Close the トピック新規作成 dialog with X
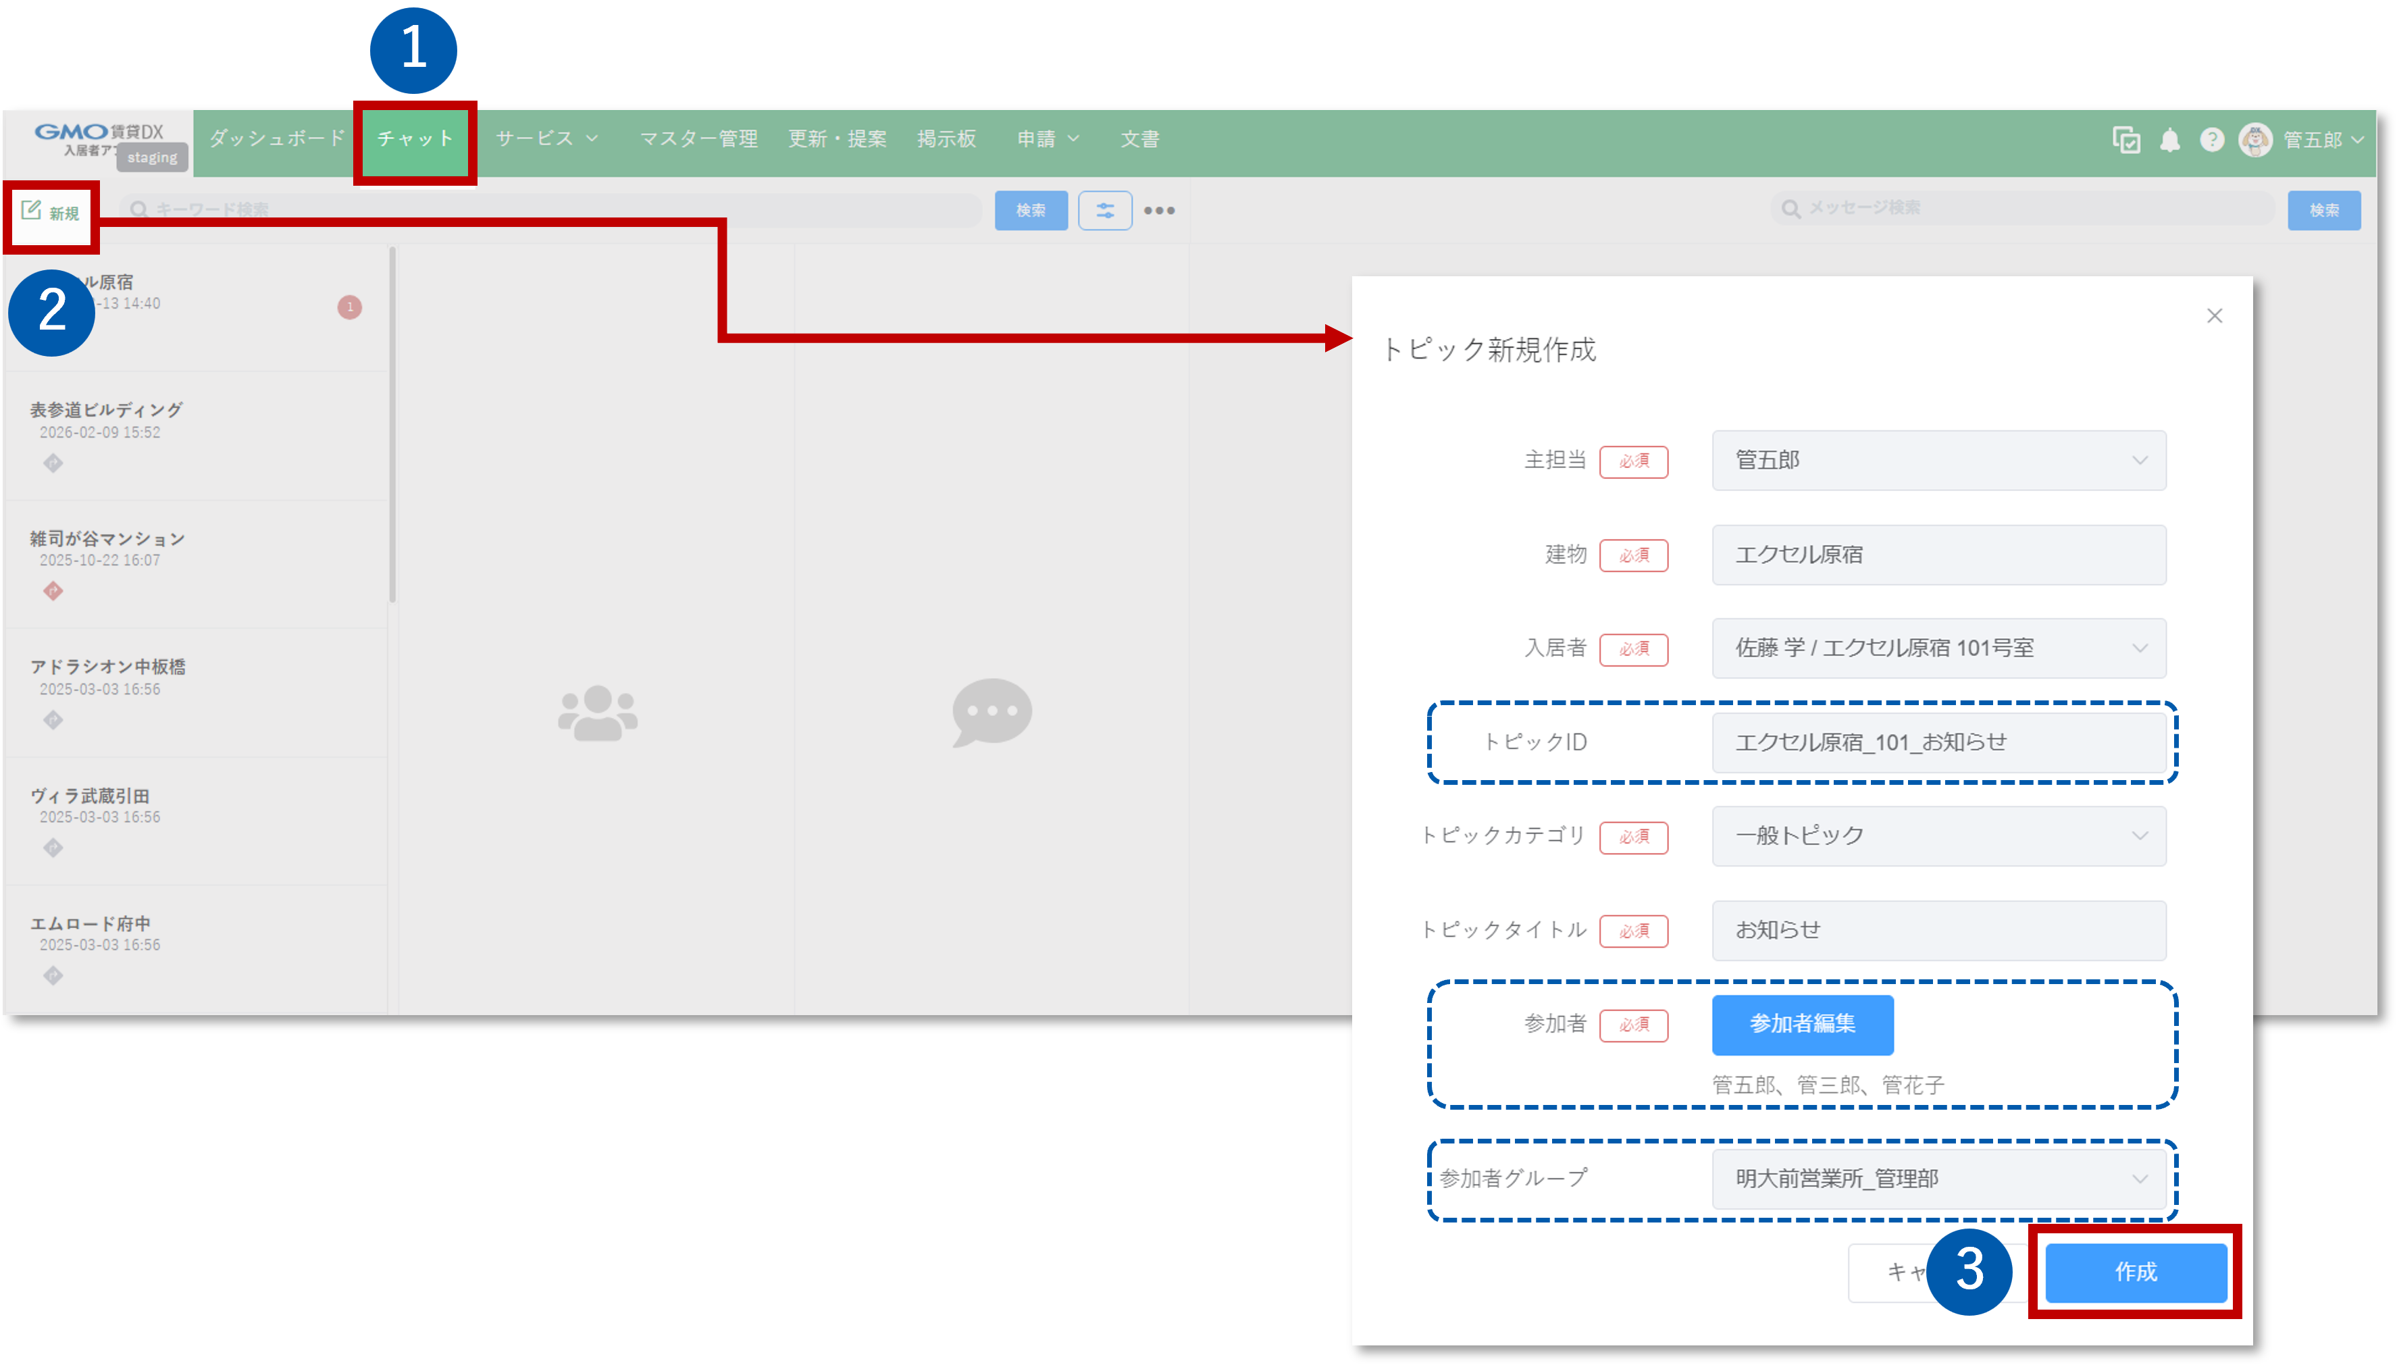2397x1365 pixels. click(x=2214, y=316)
